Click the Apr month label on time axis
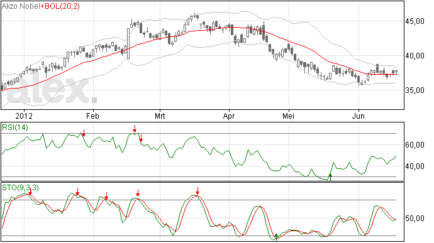Viewport: 434px width, 243px height. [229, 116]
